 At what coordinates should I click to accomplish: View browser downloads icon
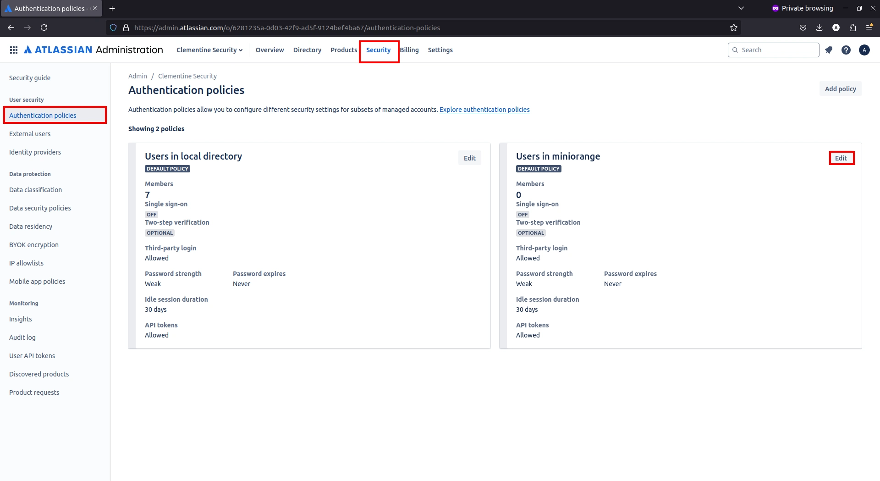(819, 28)
